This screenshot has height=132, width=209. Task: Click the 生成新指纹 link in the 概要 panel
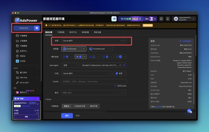(185, 41)
